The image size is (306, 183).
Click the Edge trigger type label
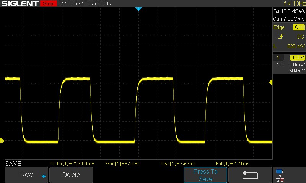279,27
